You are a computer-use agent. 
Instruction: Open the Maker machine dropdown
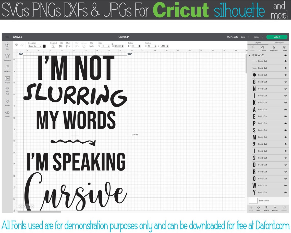pos(258,37)
